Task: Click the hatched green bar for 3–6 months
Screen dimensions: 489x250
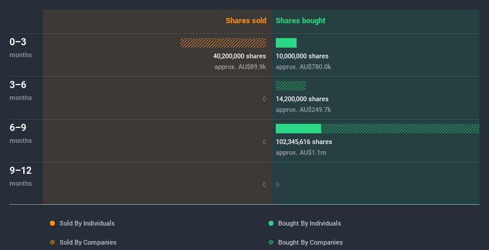Action: point(291,86)
